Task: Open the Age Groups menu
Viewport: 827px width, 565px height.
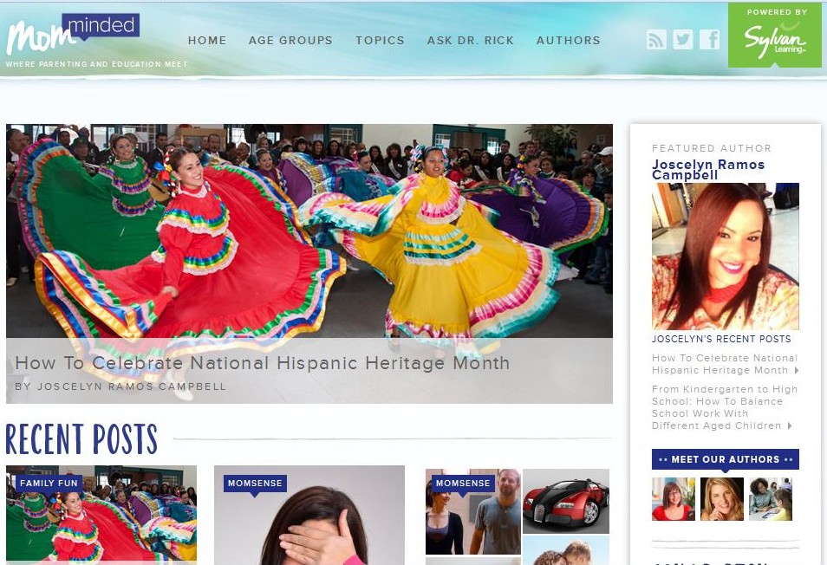Action: point(290,41)
